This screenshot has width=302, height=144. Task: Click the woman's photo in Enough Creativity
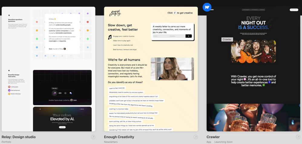(x=172, y=69)
